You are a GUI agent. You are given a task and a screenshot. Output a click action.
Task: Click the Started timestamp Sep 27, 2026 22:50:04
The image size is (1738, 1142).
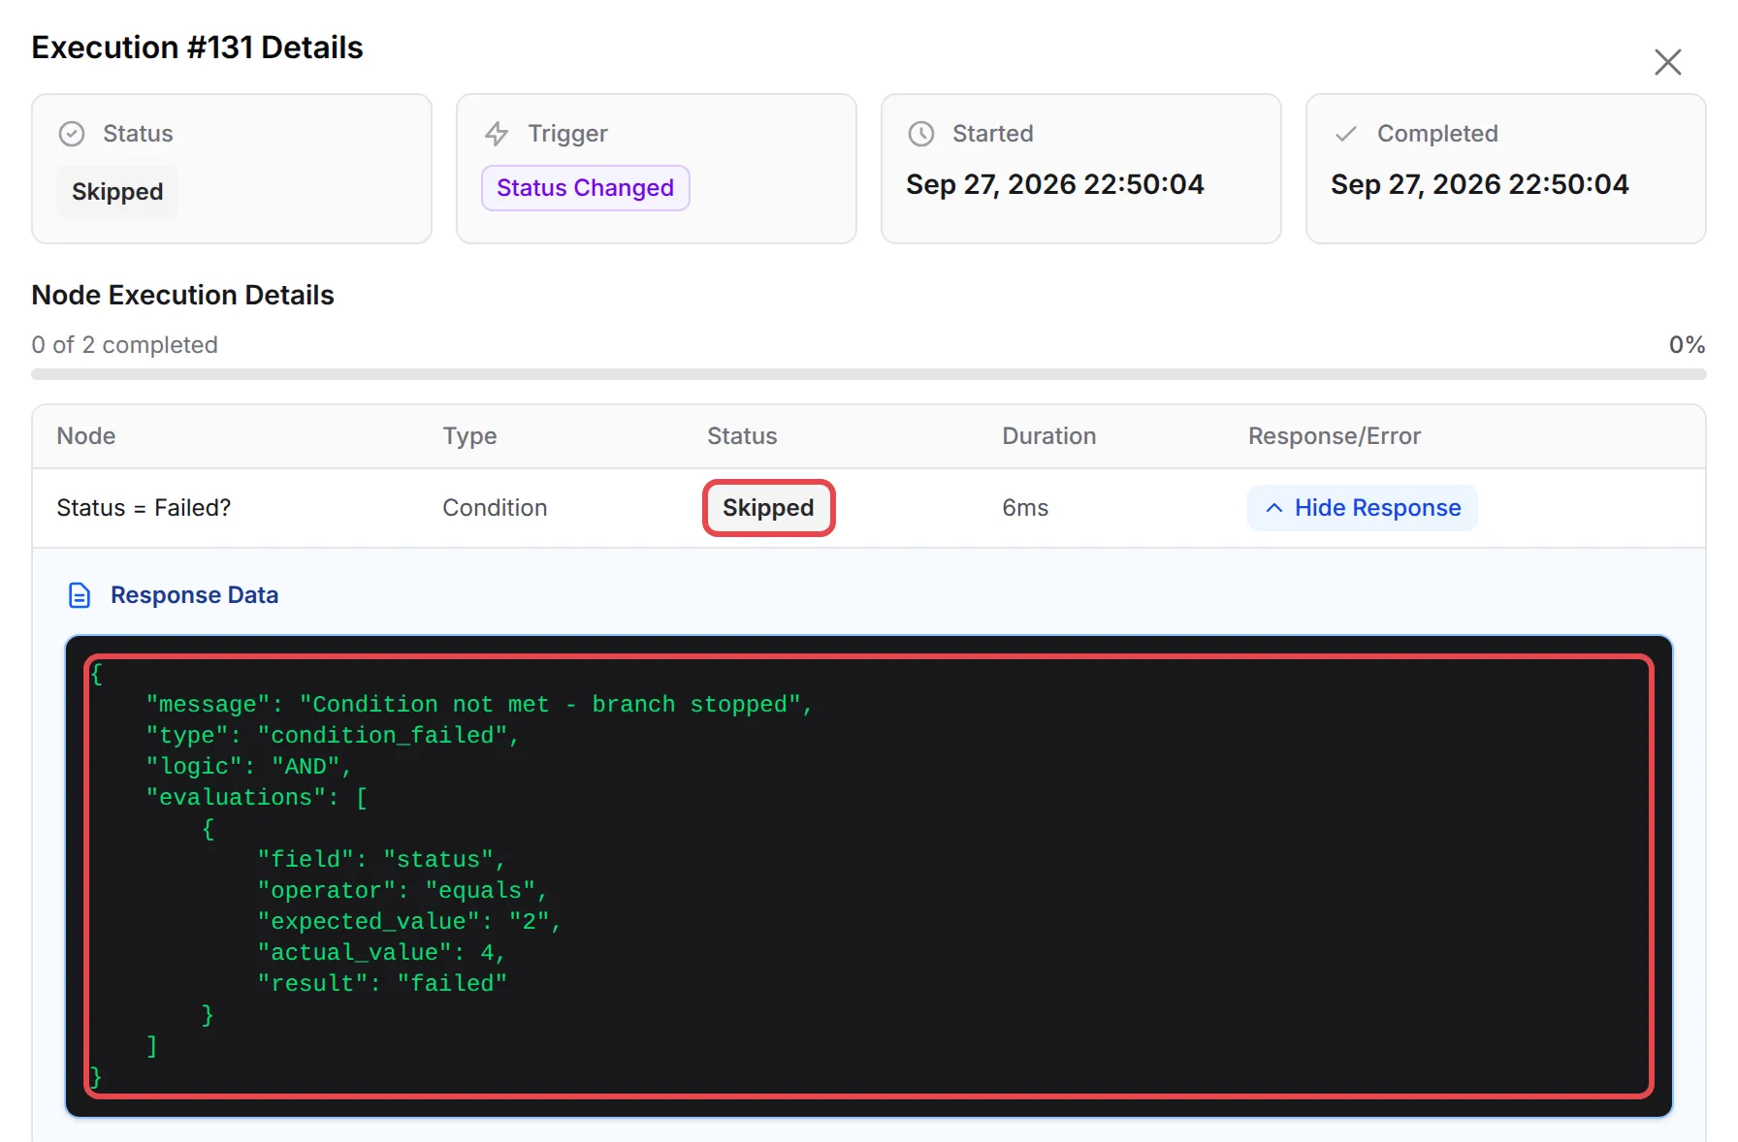pos(1055,184)
